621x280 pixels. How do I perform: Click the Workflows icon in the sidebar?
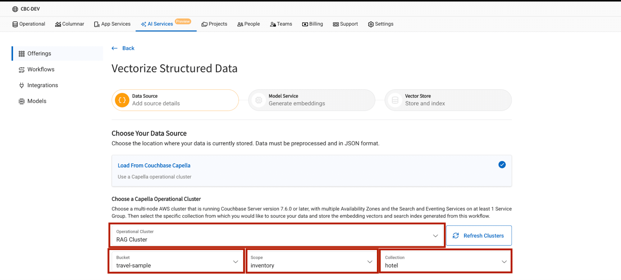[21, 70]
